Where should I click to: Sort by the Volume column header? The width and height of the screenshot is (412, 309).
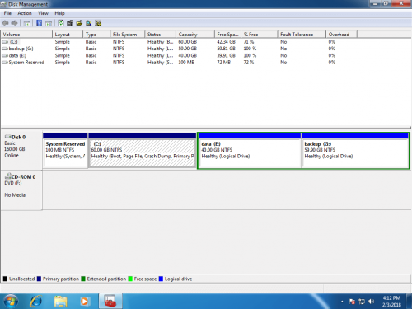26,35
